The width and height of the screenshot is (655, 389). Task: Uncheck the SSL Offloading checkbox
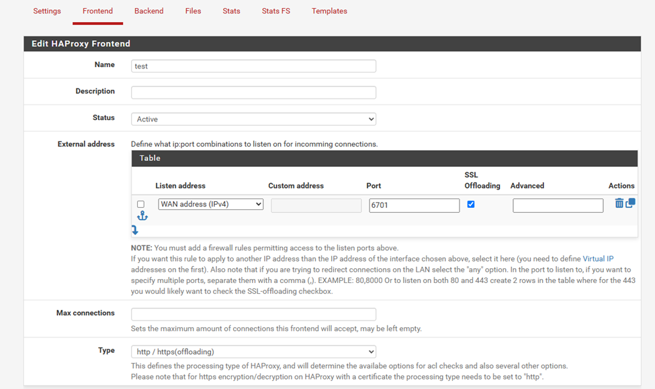click(471, 205)
